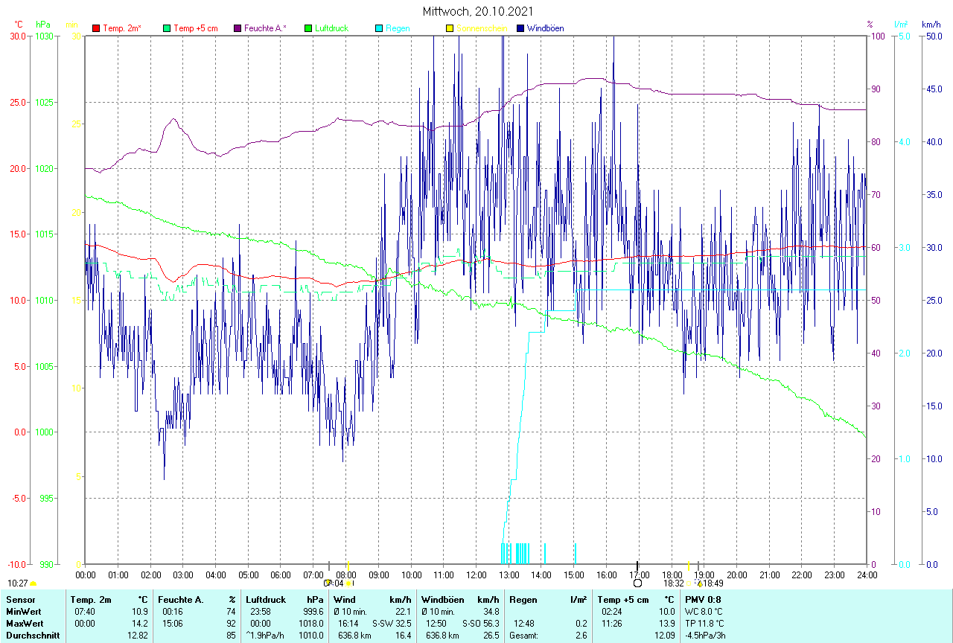This screenshot has width=953, height=643.
Task: Click the wind maximum time '16:14'
Action: tap(349, 623)
